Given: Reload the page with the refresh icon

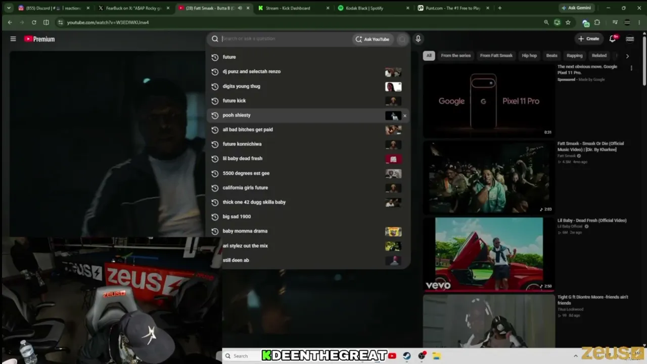Looking at the screenshot, I should point(34,22).
